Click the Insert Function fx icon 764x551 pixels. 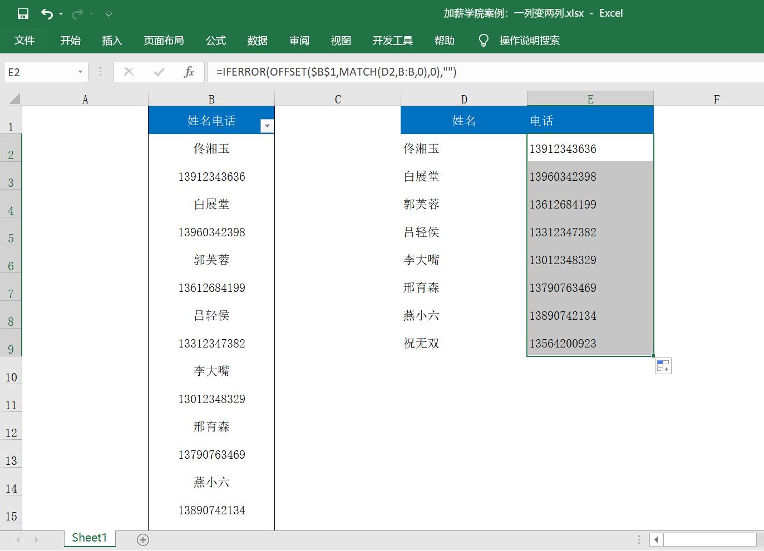[190, 72]
